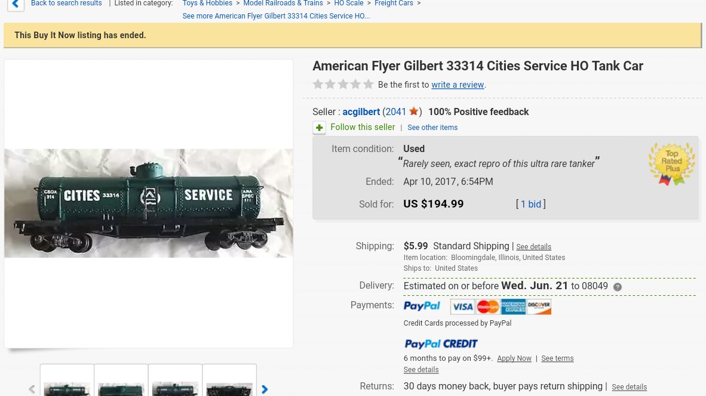Click the Visa card icon
Screen dimensions: 706x396
[x=462, y=307]
